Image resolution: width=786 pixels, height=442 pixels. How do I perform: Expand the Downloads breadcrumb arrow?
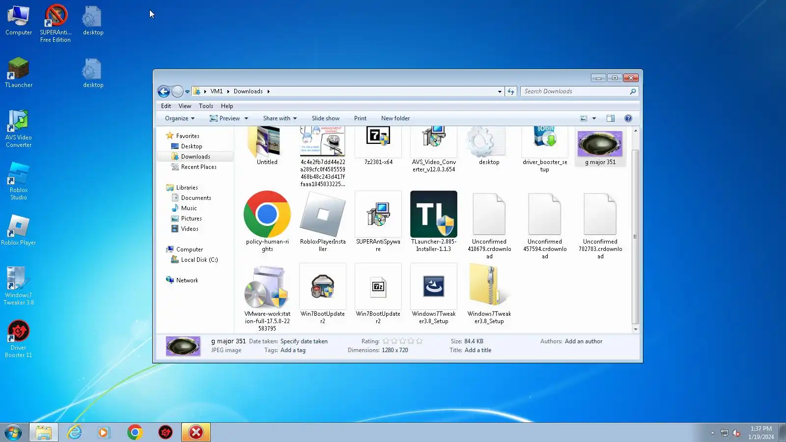pos(268,91)
